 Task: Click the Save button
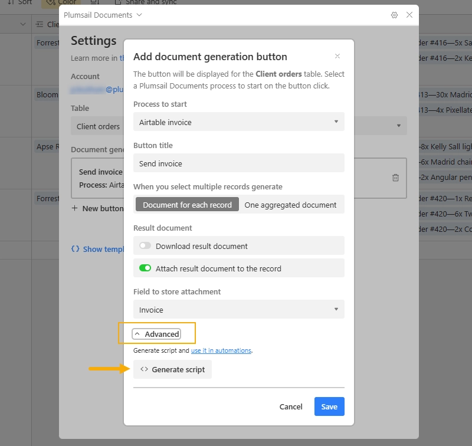pos(329,406)
